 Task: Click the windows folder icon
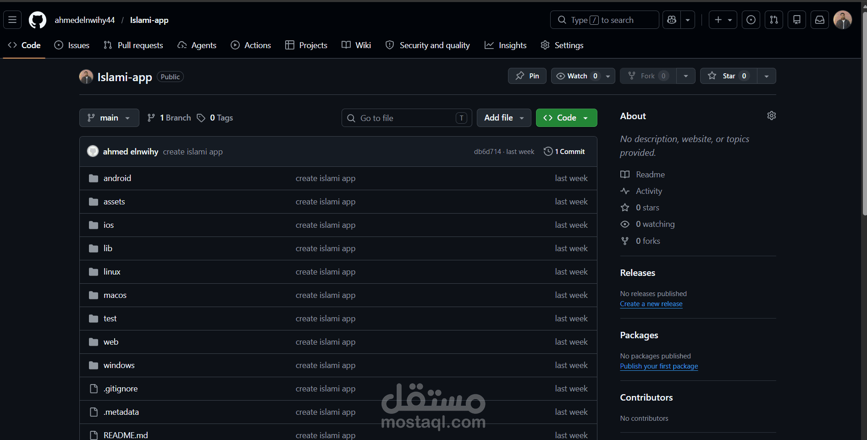(94, 365)
